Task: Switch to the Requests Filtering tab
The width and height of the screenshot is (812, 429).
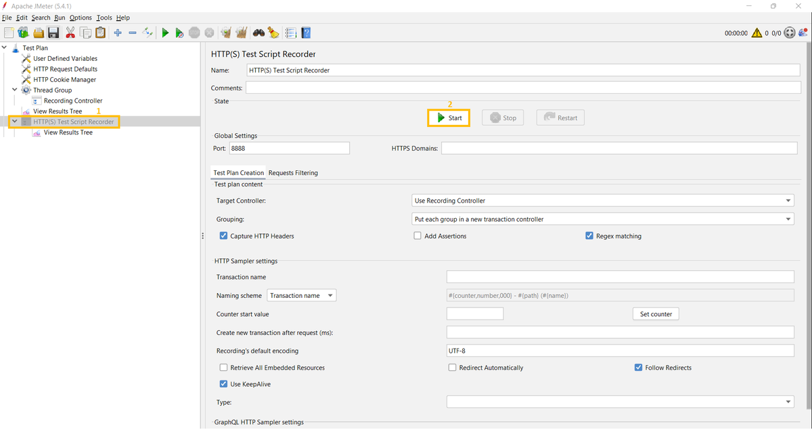Action: click(293, 173)
